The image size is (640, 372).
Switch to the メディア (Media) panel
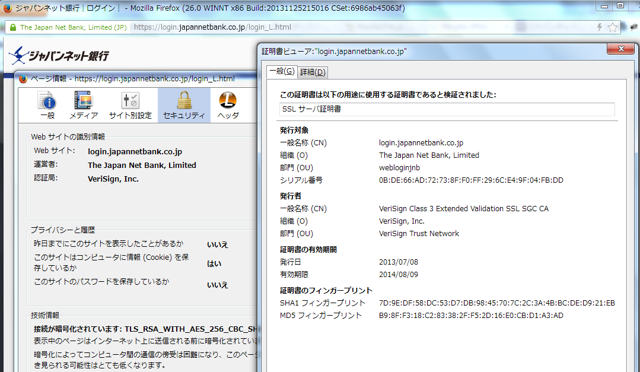coord(84,106)
